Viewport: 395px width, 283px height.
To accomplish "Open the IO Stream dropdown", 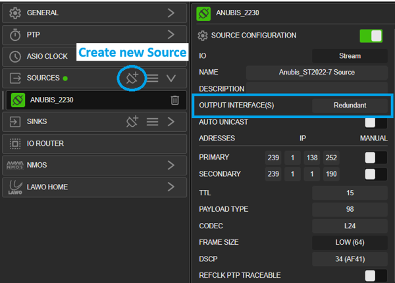I will click(350, 56).
